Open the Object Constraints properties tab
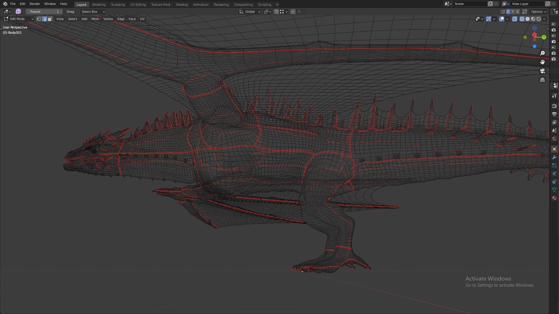559x314 pixels. pyautogui.click(x=554, y=182)
